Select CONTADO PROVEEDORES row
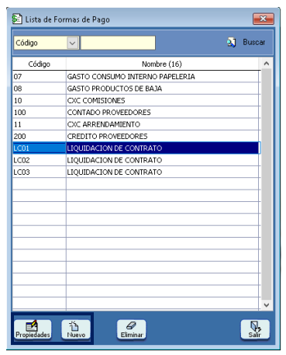The height and width of the screenshot is (355, 286). pos(162,113)
